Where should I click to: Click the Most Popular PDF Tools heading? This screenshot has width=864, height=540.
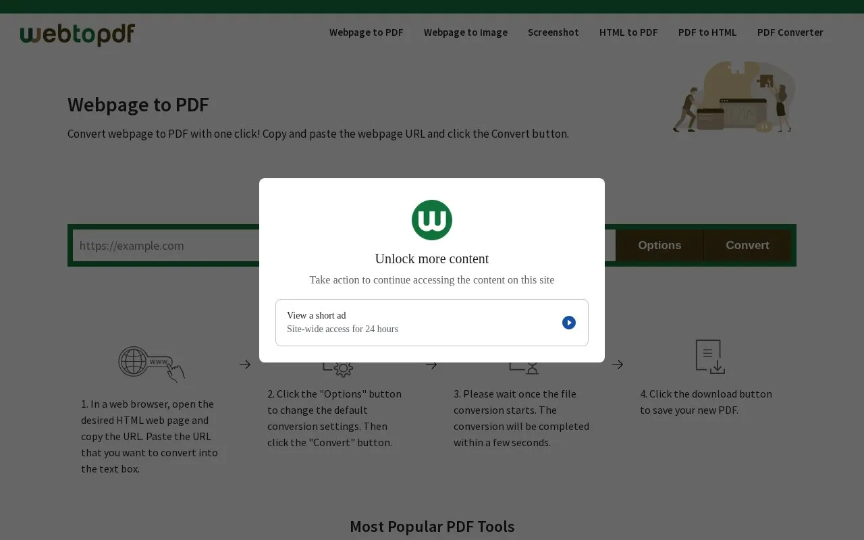pos(432,526)
